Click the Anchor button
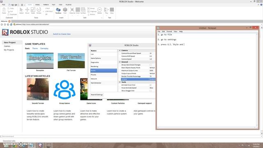263x148 pixels. [91, 14]
